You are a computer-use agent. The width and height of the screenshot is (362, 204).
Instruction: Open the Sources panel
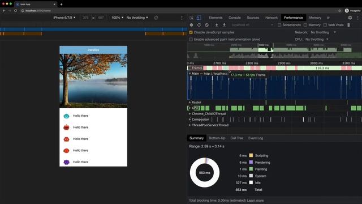pos(253,18)
